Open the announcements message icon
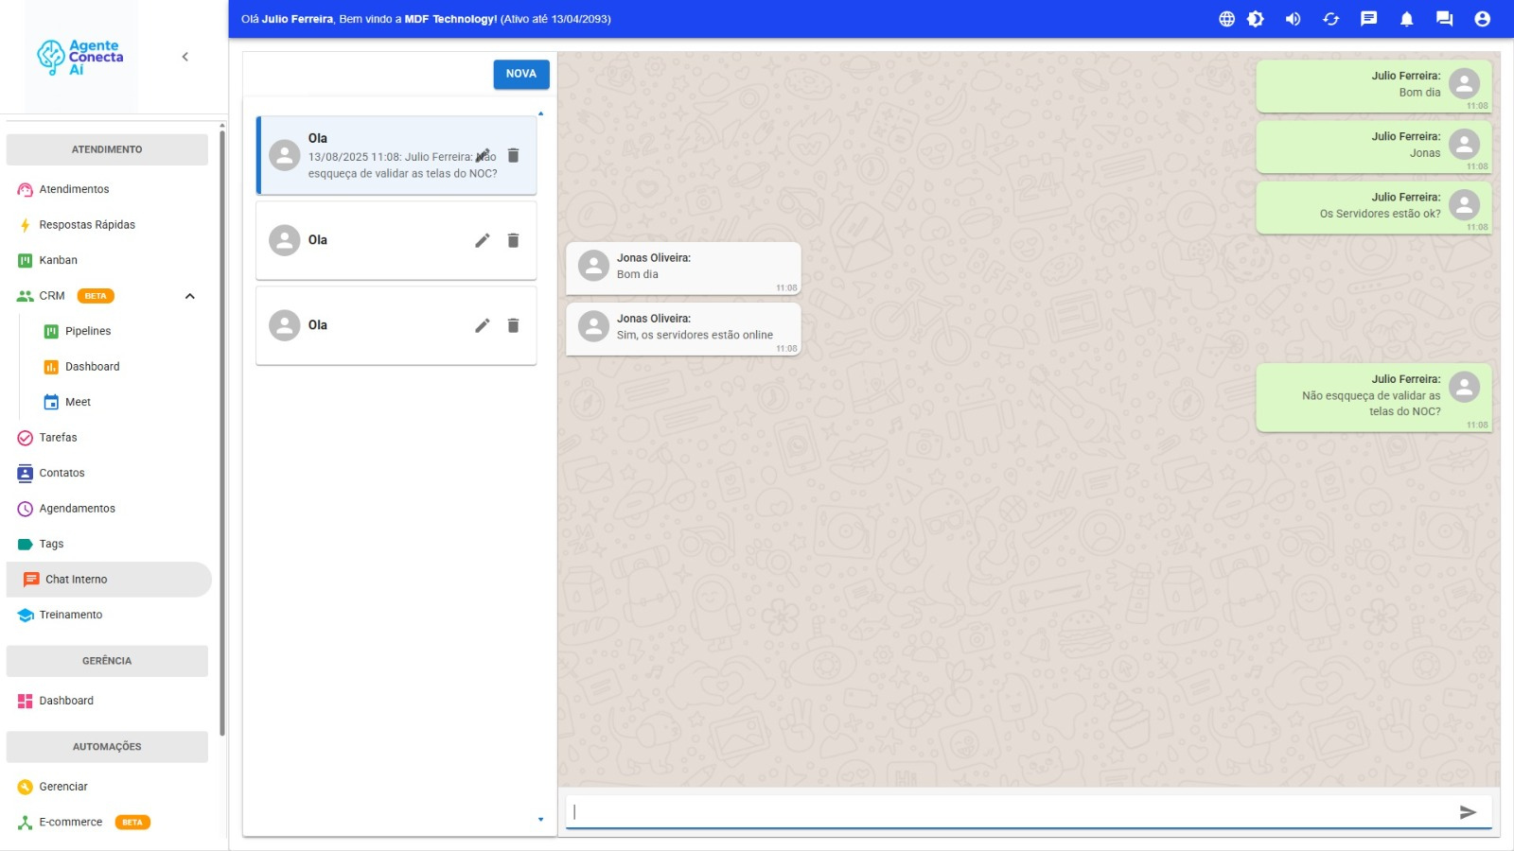The height and width of the screenshot is (851, 1514). (x=1368, y=19)
